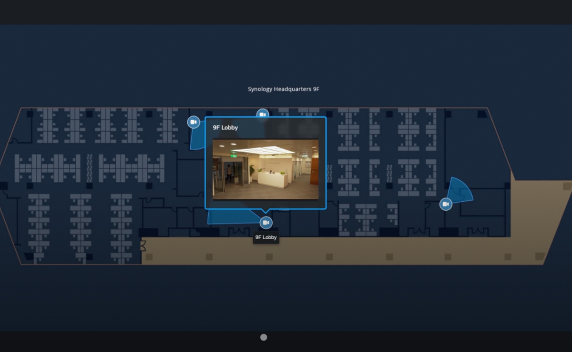Screen dimensions: 572x352
Task: Click the 9F Lobby tooltip under the camera
Action: [266, 237]
